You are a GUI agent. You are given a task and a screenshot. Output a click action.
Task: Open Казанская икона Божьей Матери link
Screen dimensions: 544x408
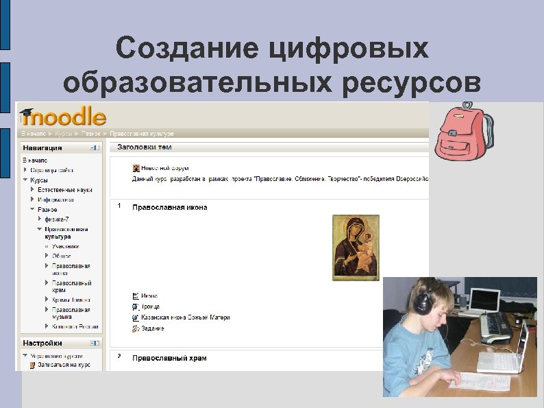pyautogui.click(x=185, y=317)
